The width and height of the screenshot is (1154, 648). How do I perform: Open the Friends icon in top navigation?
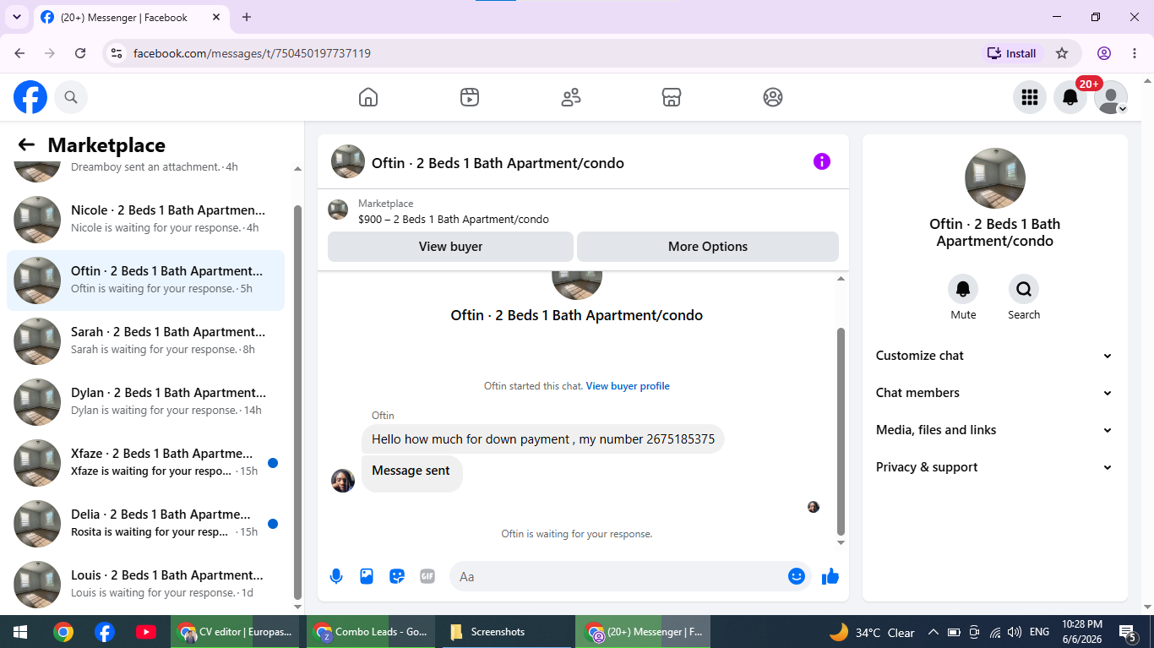[571, 97]
